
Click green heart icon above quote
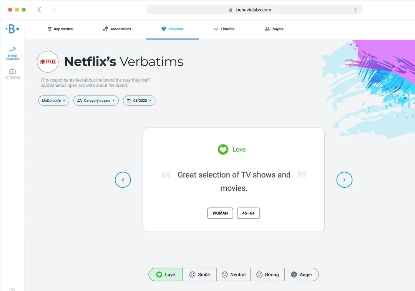pos(223,150)
